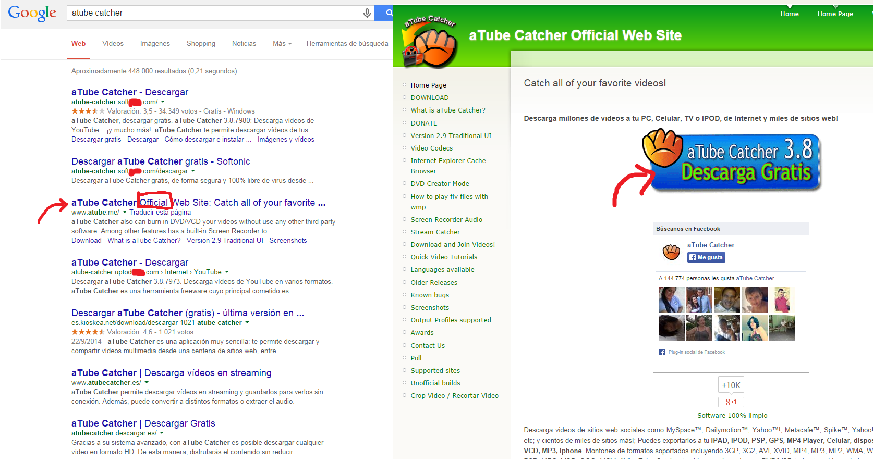The image size is (873, 462).
Task: Open Stream Catcher sidebar link
Action: pyautogui.click(x=435, y=232)
